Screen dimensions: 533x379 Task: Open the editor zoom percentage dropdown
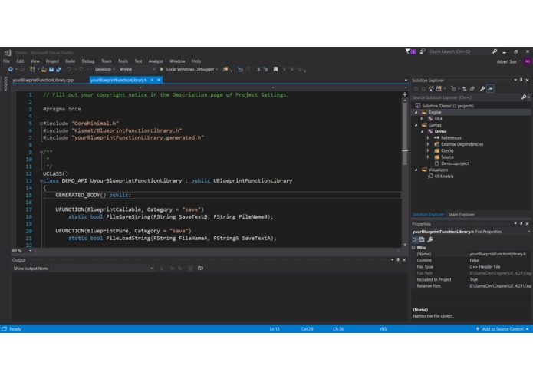point(30,251)
